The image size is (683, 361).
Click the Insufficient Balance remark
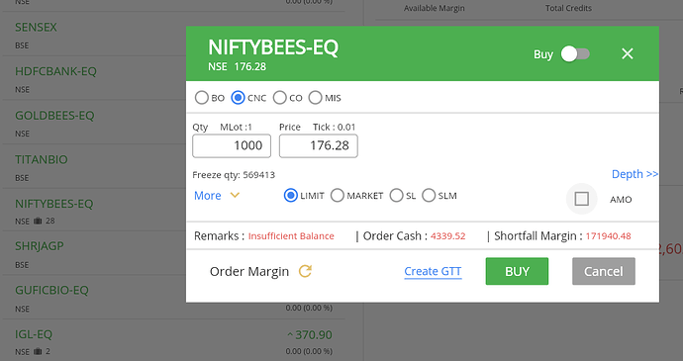291,236
